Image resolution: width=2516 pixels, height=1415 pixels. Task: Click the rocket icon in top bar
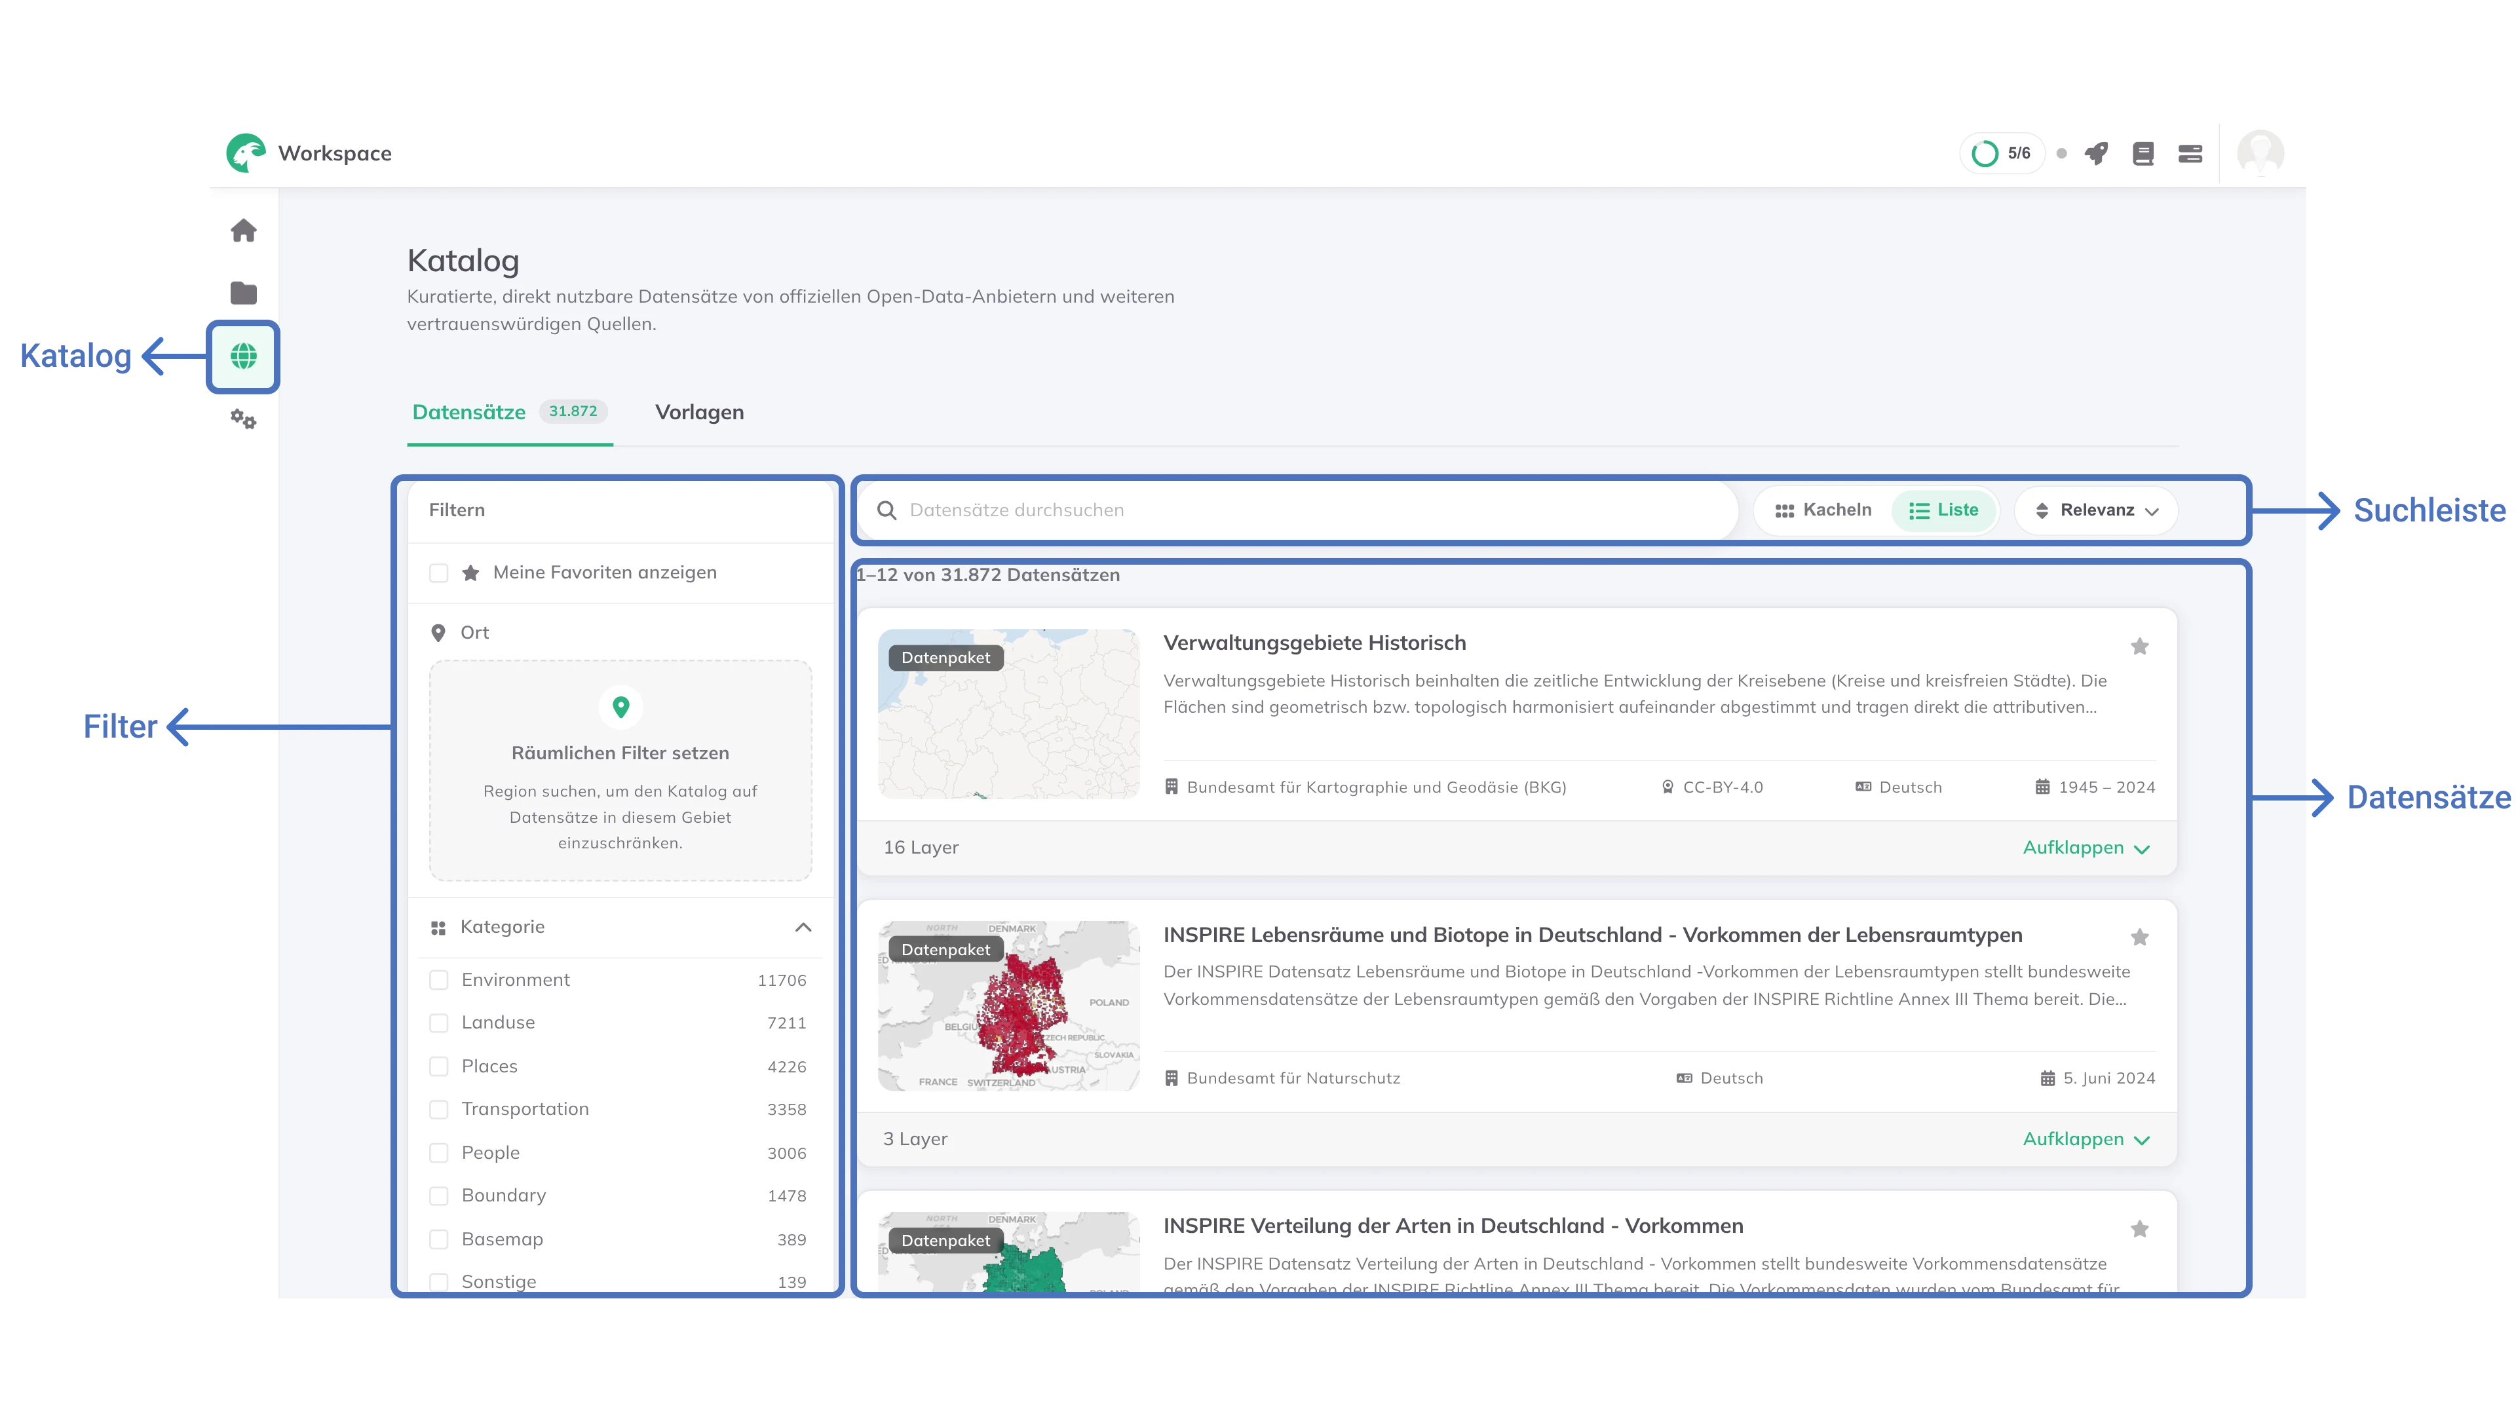2096,153
